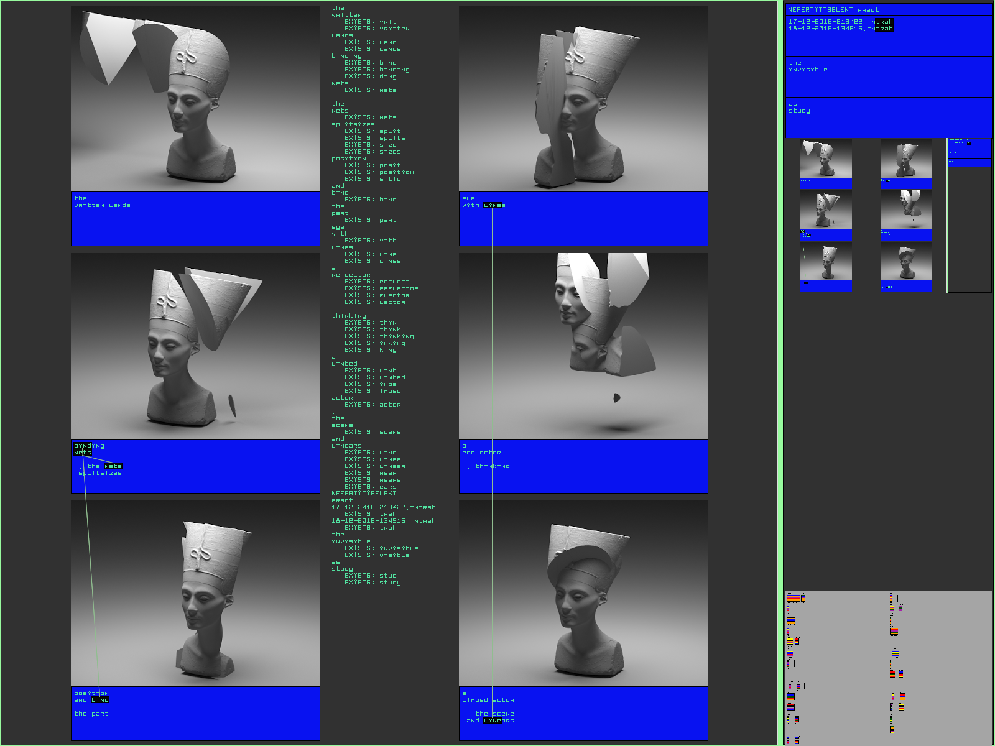This screenshot has width=995, height=746.
Task: Click the 'EXISTS: with' line
Action: [x=371, y=241]
